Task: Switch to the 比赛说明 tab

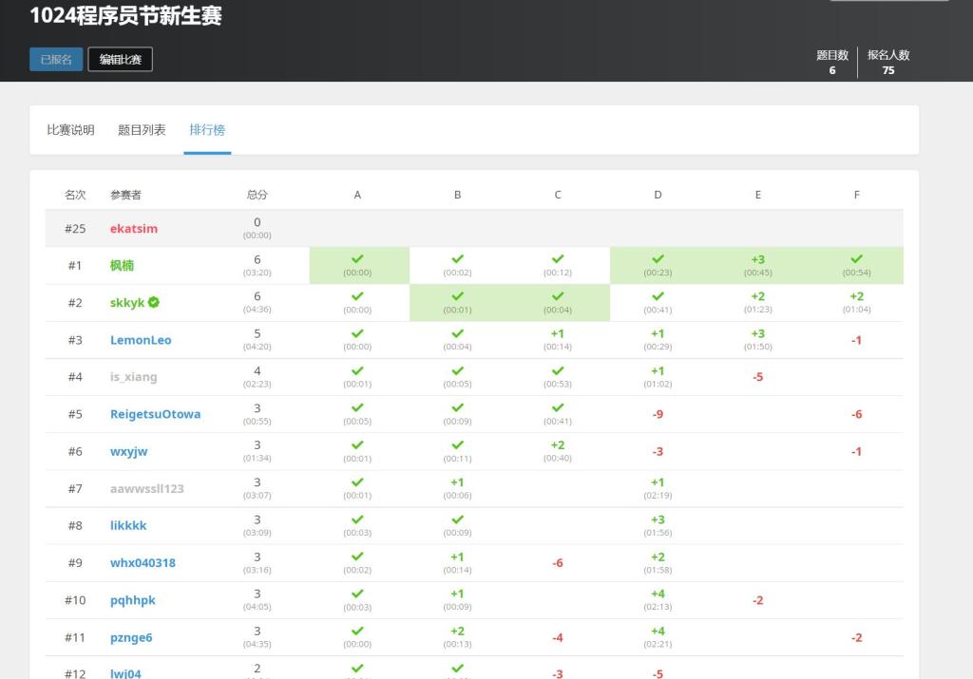Action: [x=70, y=129]
